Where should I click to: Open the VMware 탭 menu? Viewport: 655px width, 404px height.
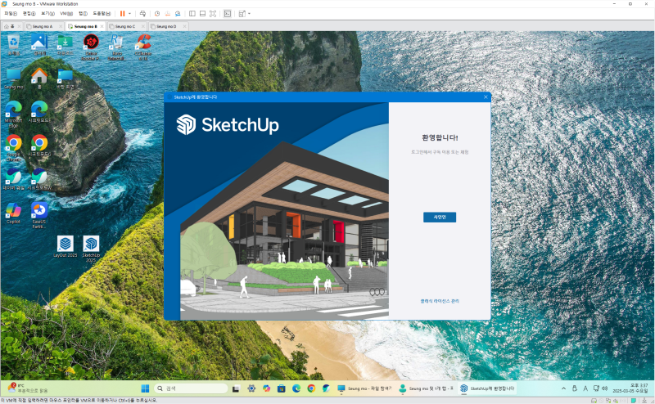point(84,14)
